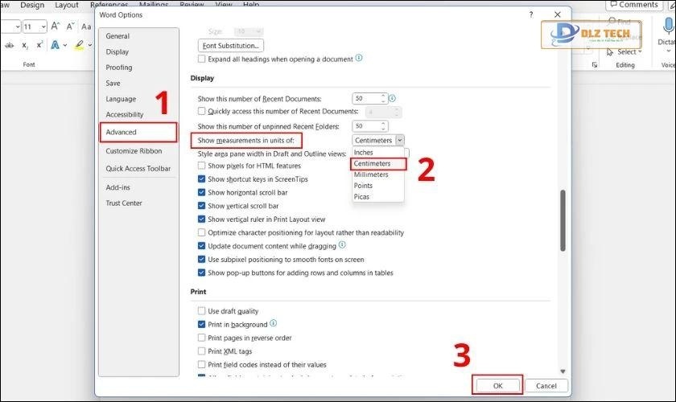Check Use draft quality under Print
Viewport: 676px width, 402px height.
202,311
